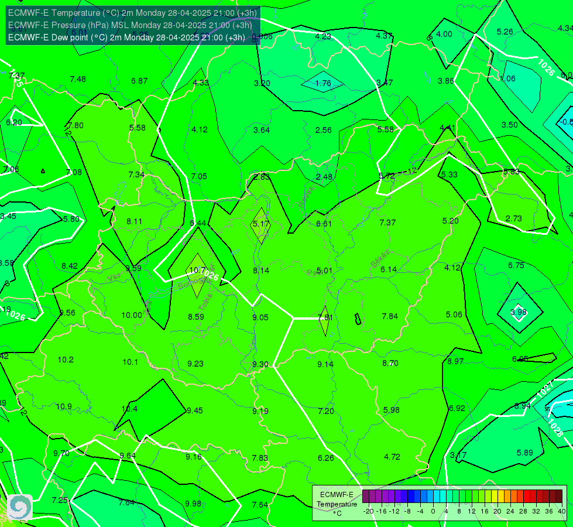Screen dimensions: 573x527
Task: Click the Békés county label
Action: click(x=380, y=259)
